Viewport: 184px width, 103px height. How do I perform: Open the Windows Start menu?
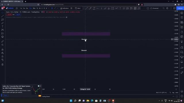point(71,101)
